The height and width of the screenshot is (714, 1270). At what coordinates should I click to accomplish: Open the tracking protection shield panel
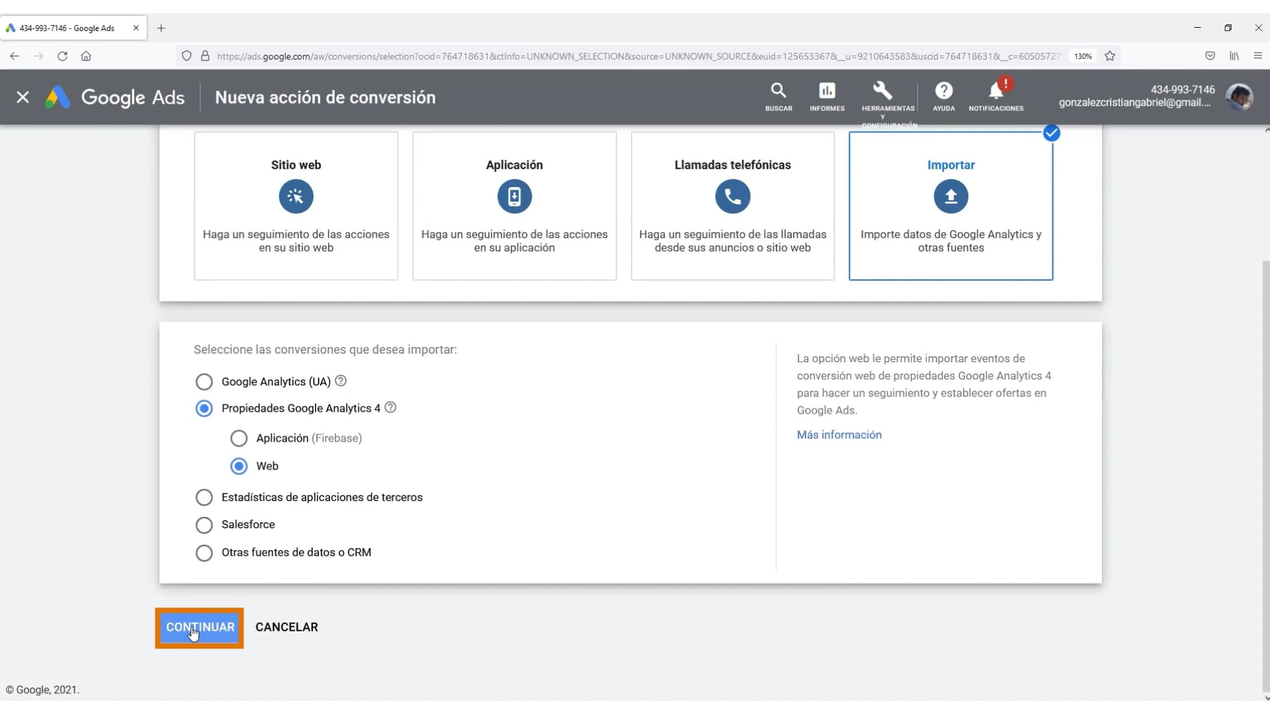tap(186, 56)
